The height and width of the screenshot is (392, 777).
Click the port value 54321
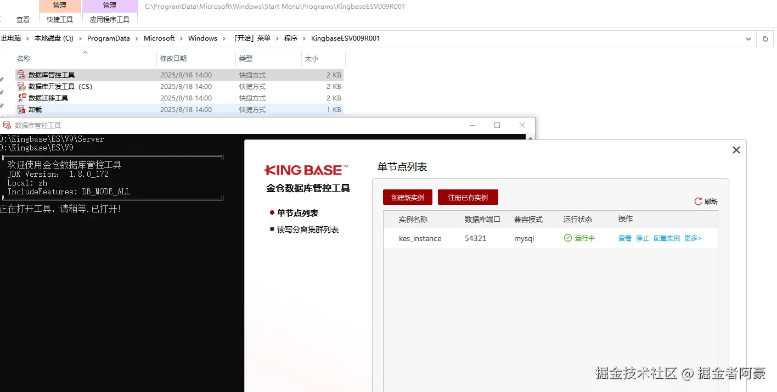coord(476,238)
